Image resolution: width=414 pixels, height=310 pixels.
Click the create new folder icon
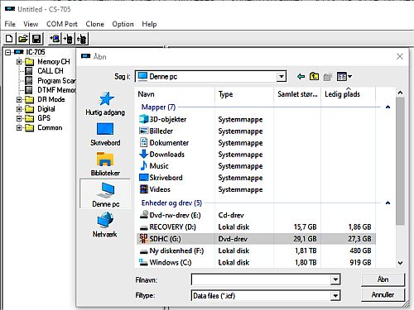327,76
